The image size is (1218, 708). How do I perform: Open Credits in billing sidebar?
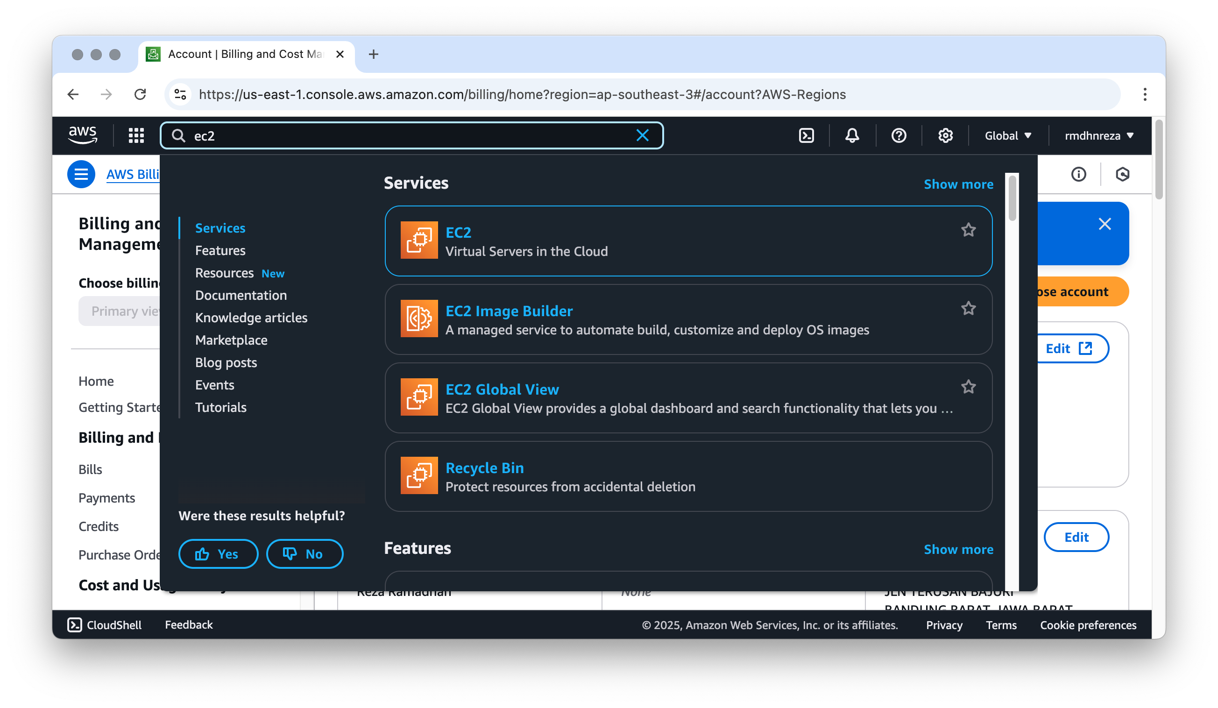point(98,526)
